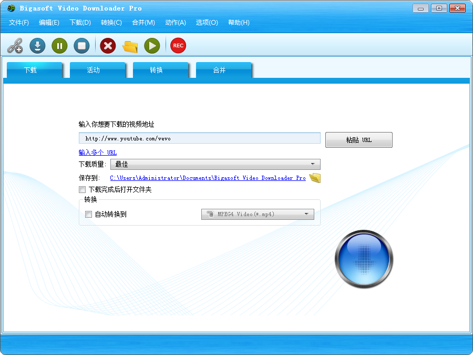Enable 下载完成后打开文件夹 checkbox

tap(82, 189)
